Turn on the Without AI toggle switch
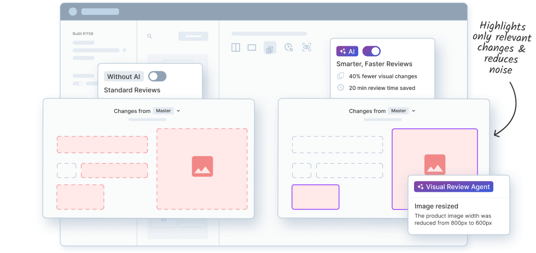Image resolution: width=536 pixels, height=253 pixels. coord(158,76)
